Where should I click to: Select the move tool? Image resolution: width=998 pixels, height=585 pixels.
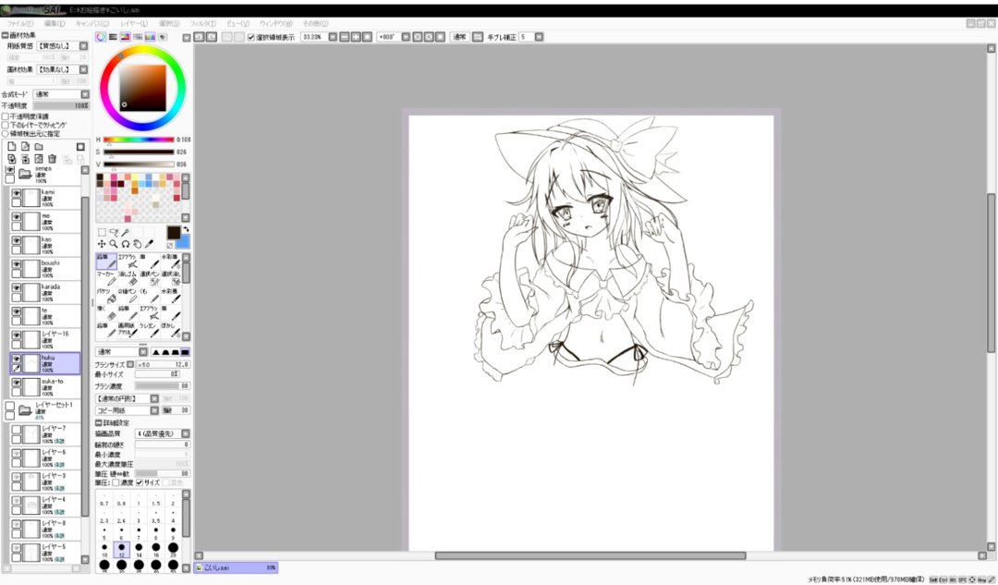pos(102,244)
